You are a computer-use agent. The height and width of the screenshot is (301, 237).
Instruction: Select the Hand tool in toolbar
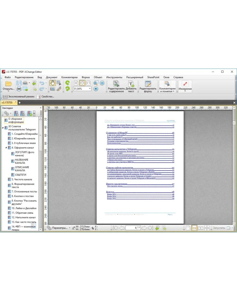(53, 83)
